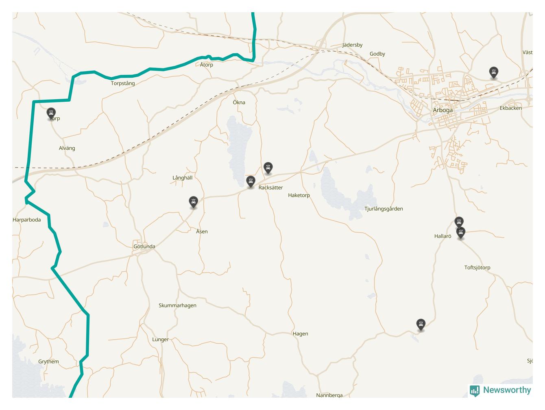Select the Tjurlångsgården map label
Screen dimensions: 545x410
[384, 209]
